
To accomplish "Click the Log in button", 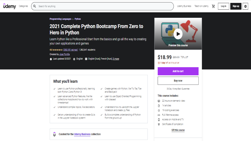I will tap(224, 6).
